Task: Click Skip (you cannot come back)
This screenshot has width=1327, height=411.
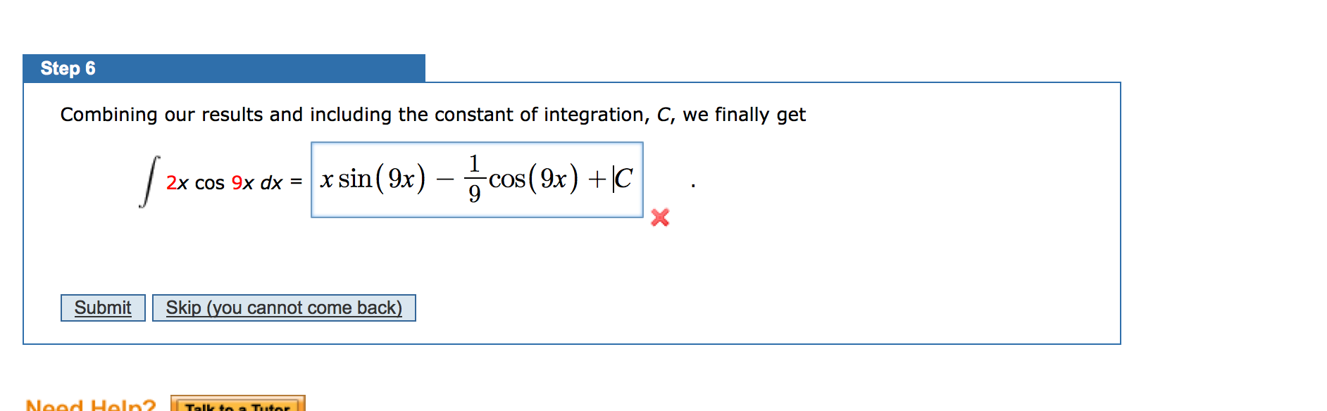Action: click(284, 308)
